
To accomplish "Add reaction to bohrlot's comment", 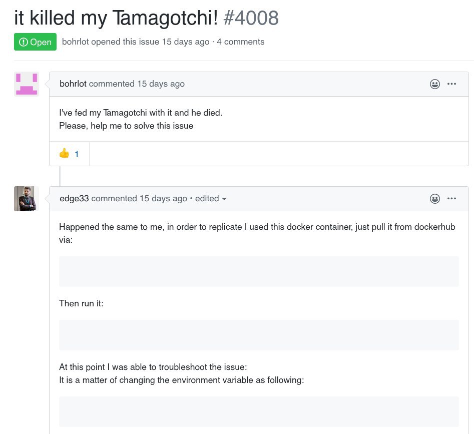I will 434,84.
